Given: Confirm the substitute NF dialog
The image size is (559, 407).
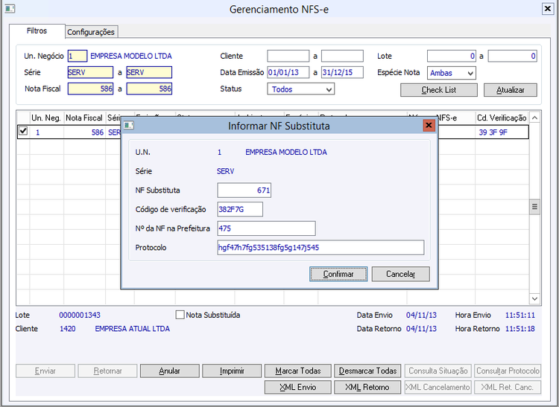Looking at the screenshot, I should pyautogui.click(x=338, y=274).
